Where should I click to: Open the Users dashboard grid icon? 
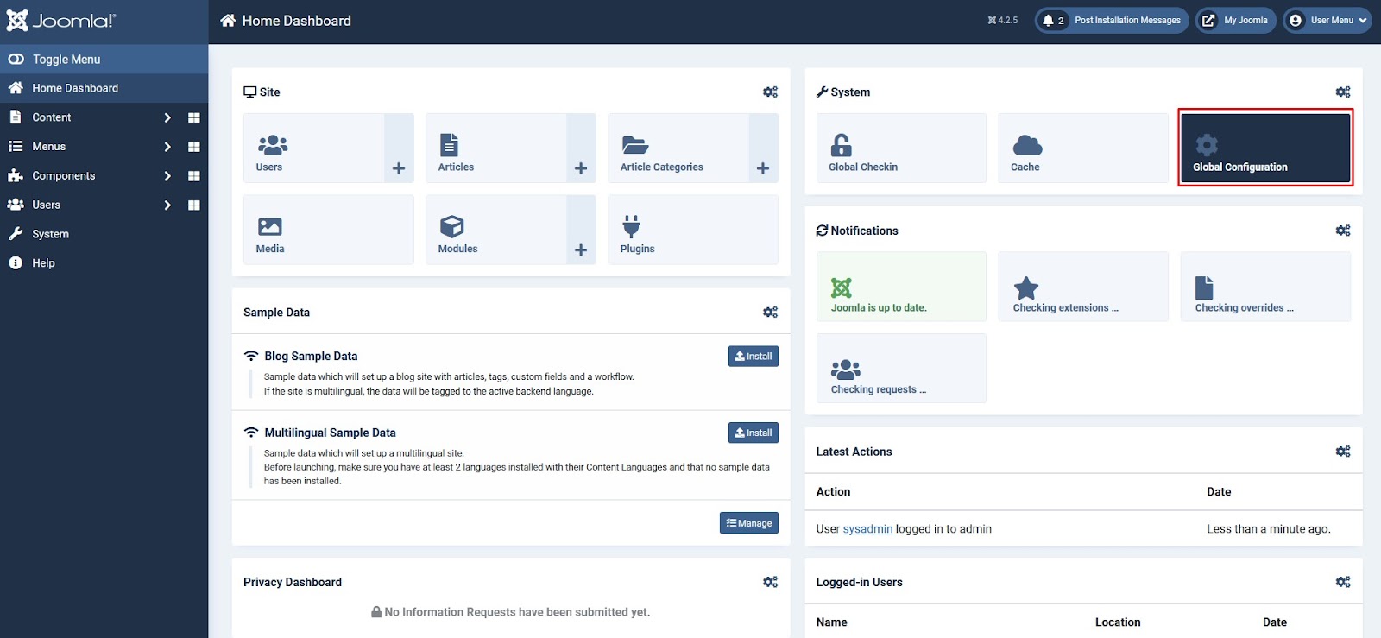(194, 205)
